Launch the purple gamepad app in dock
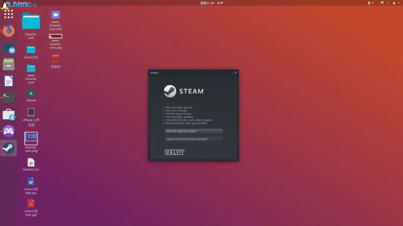This screenshot has width=403, height=226. tap(9, 131)
